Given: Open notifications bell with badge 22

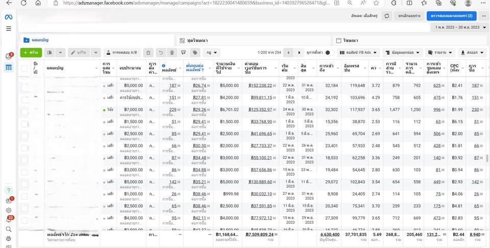Looking at the screenshot, I should 9,219.
